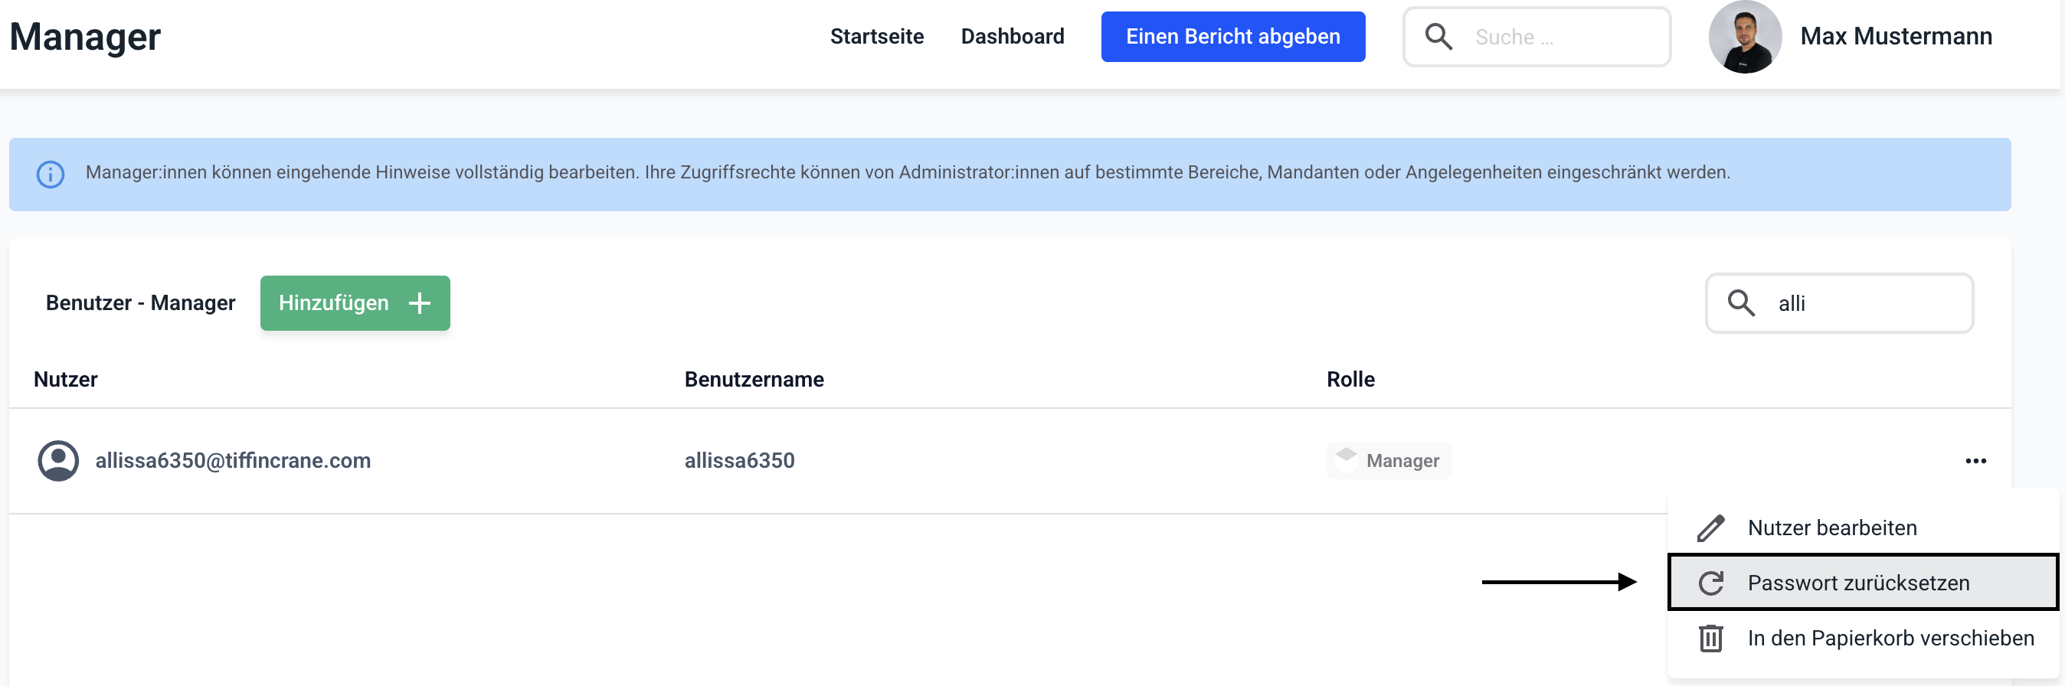
Task: Click the Manager role badge icon
Action: (1346, 457)
